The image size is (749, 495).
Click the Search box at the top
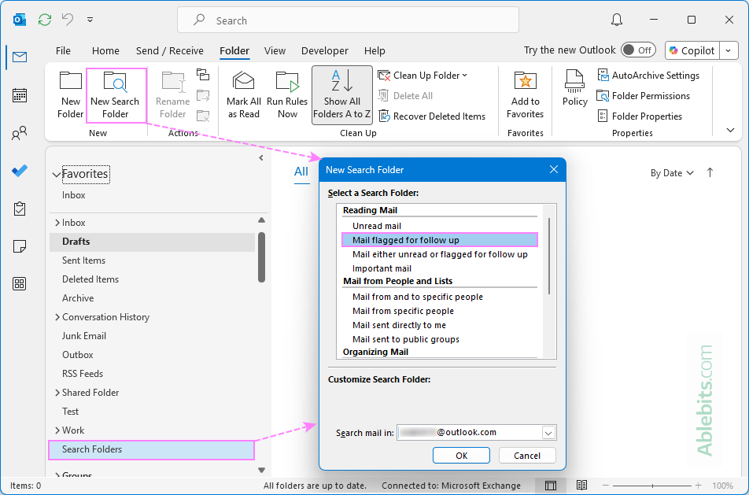coord(349,20)
